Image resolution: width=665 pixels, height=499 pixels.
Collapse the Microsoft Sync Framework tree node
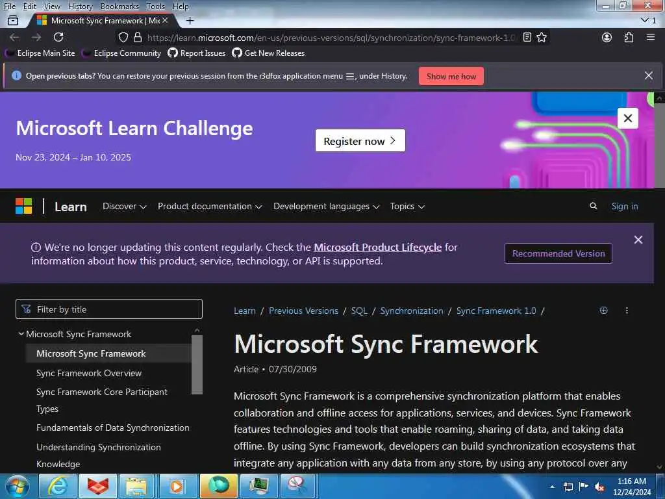(x=21, y=334)
